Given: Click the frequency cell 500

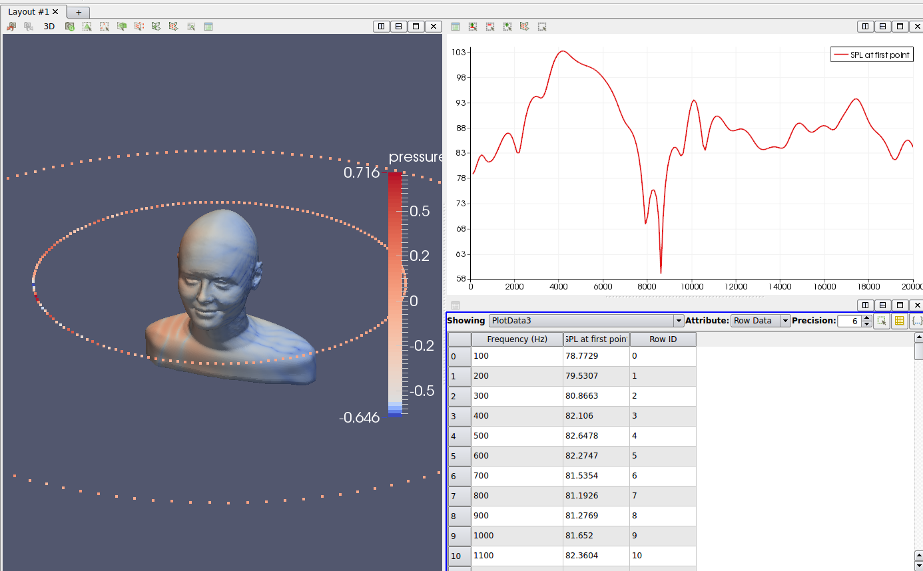Looking at the screenshot, I should click(517, 436).
